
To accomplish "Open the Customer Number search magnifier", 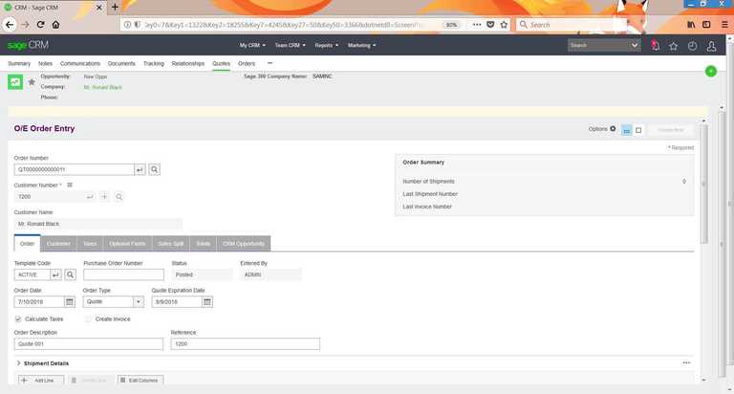I will [119, 197].
